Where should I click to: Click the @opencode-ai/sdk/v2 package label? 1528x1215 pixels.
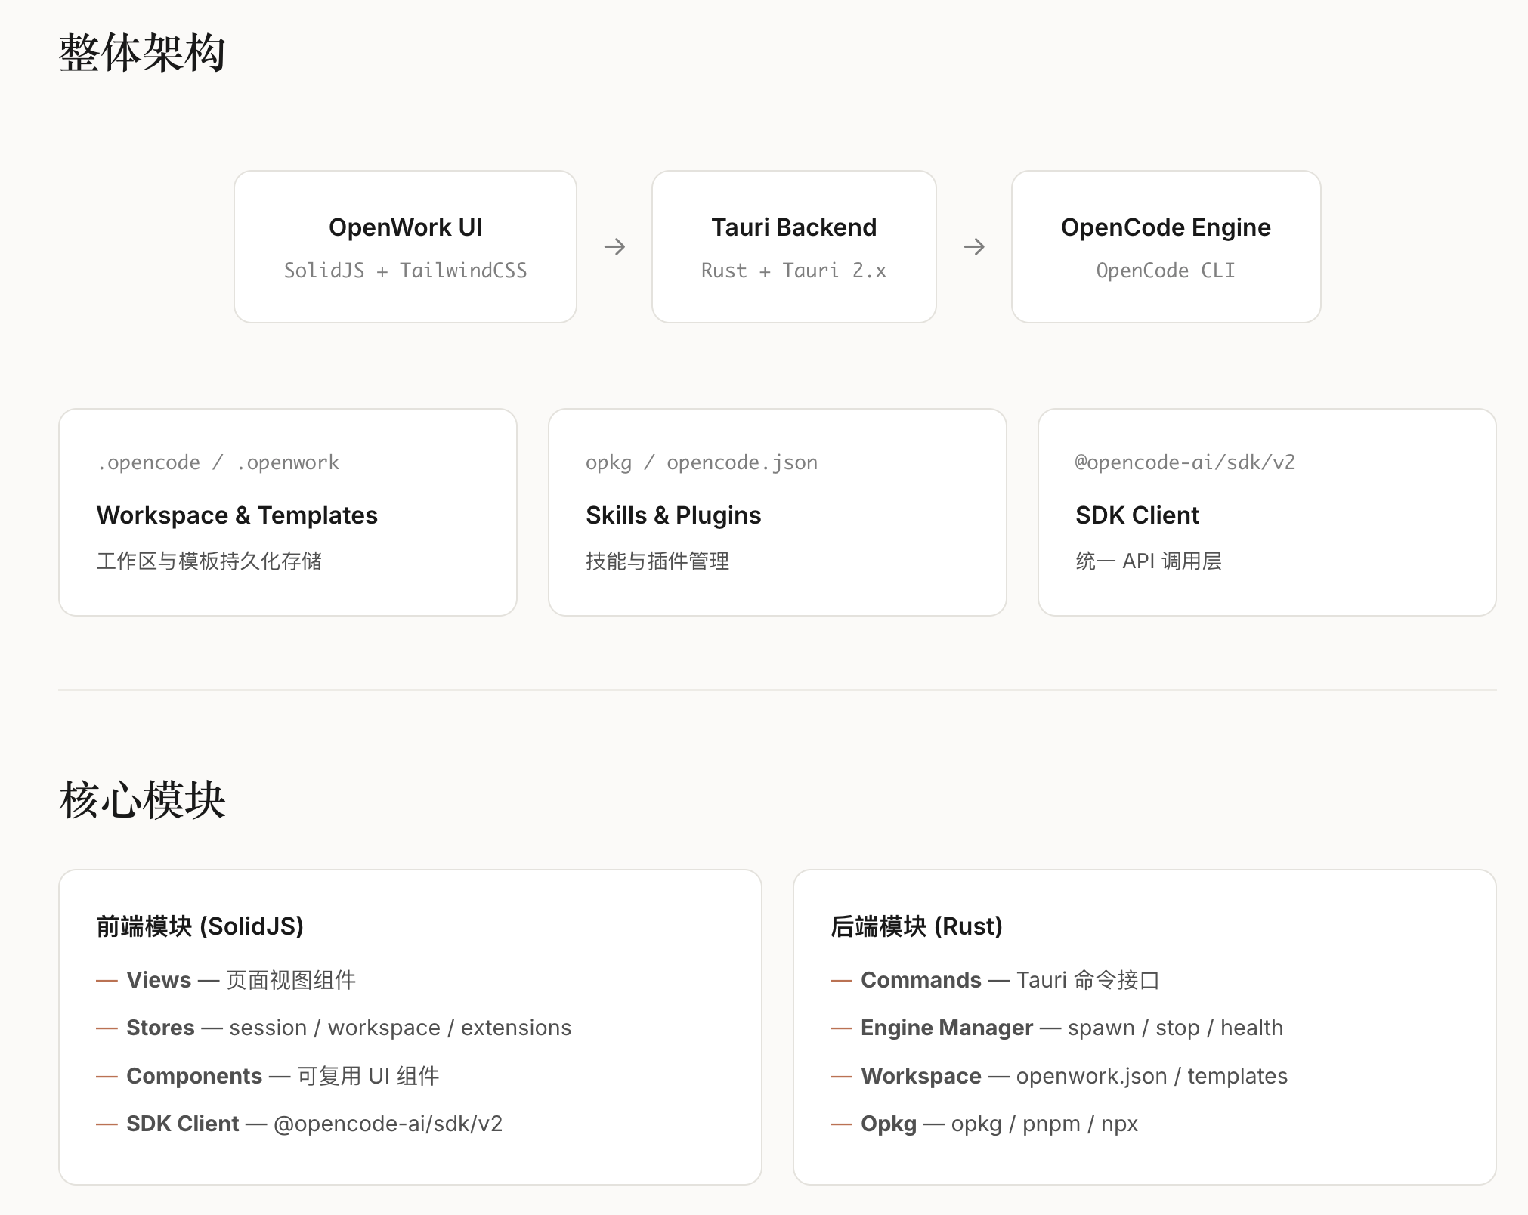coord(1184,462)
